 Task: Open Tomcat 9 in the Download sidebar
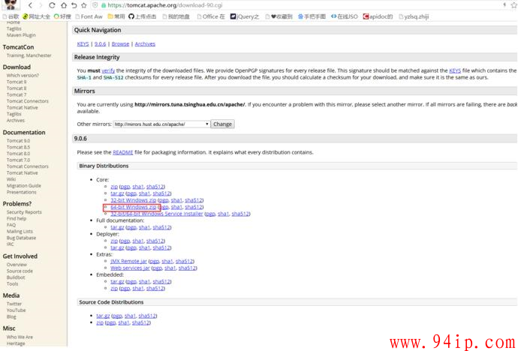pyautogui.click(x=17, y=82)
